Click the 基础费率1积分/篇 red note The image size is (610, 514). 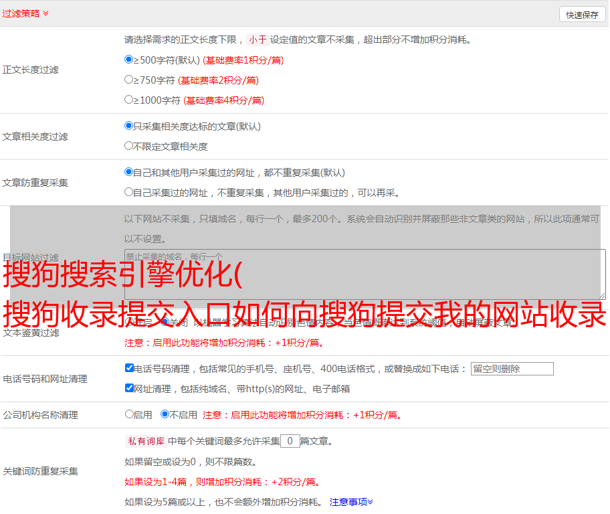pyautogui.click(x=243, y=60)
